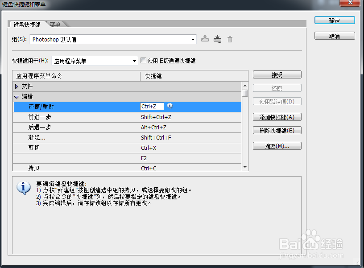The width and height of the screenshot is (364, 268).
Task: Click the F2 shortcut cell
Action: point(144,158)
